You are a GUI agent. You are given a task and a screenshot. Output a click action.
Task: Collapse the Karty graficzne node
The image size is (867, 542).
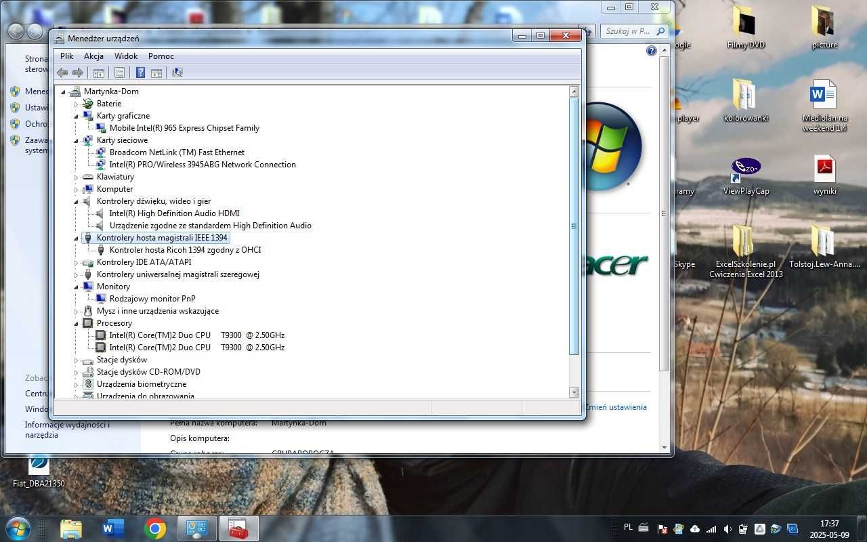point(77,116)
